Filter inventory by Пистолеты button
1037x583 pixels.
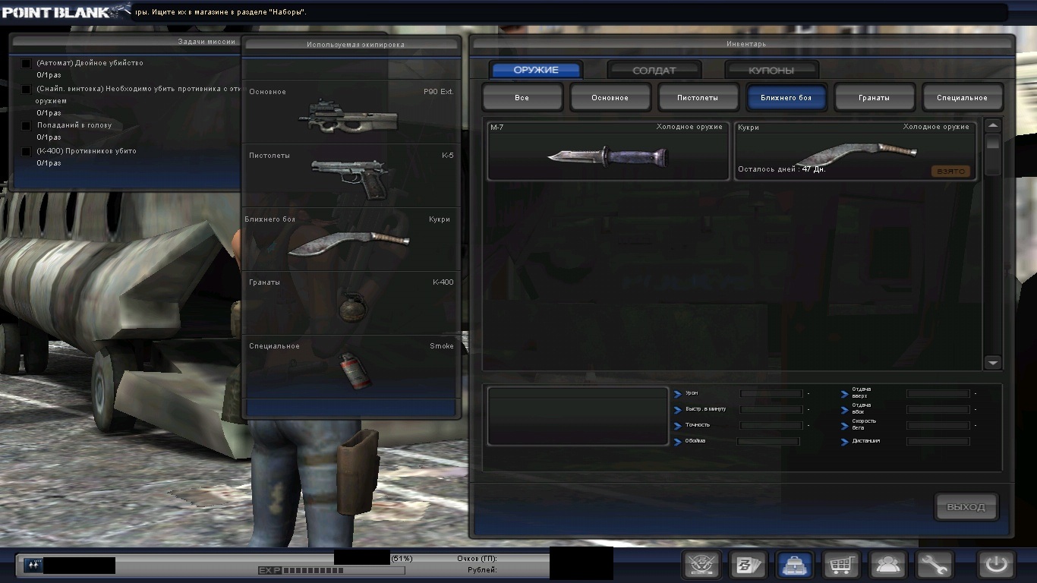(698, 97)
